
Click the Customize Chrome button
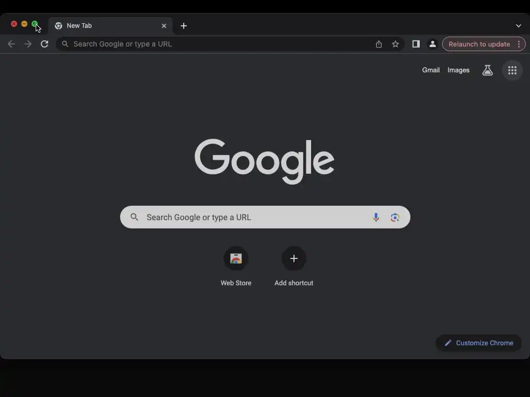click(x=479, y=343)
